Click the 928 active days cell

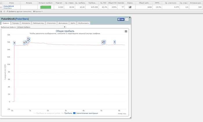(x=195, y=7)
